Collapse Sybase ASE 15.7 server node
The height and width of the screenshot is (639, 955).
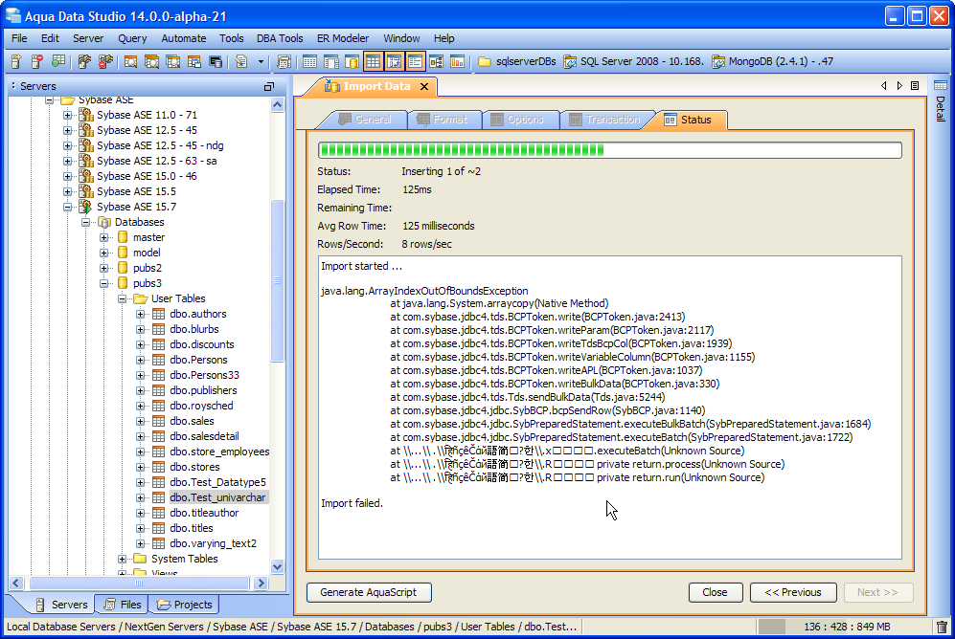68,207
